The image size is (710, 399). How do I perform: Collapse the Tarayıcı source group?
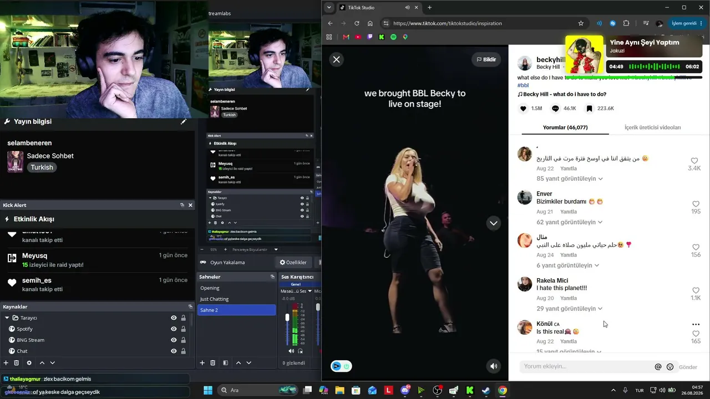pos(7,318)
